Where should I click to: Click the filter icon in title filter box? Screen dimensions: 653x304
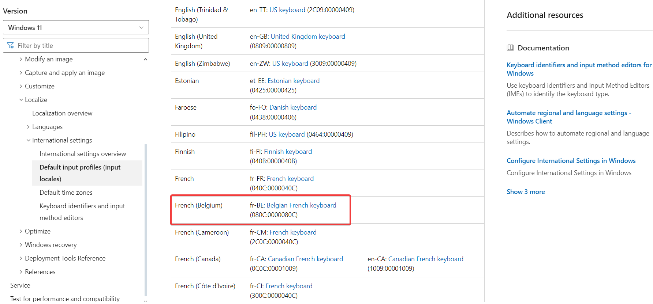coord(10,46)
